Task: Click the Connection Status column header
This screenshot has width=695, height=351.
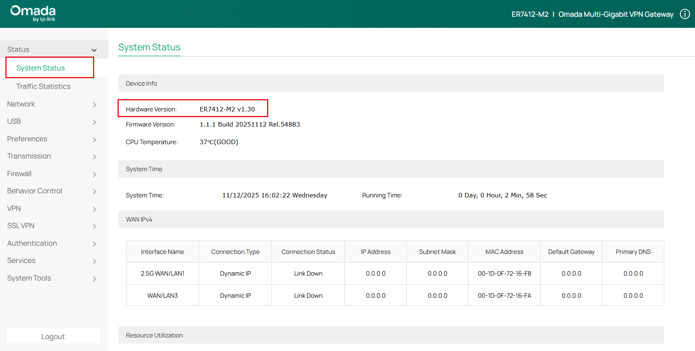Action: (308, 252)
